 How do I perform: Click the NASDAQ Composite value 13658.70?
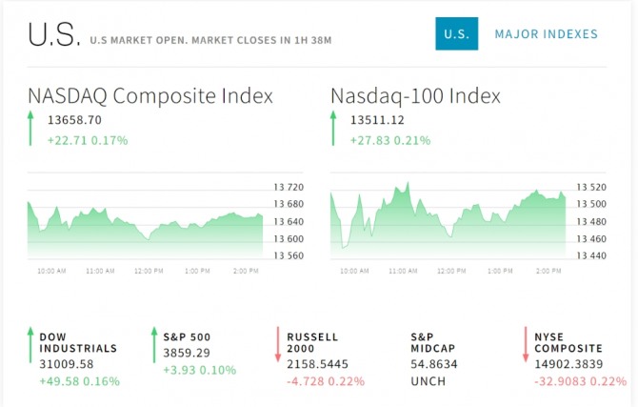pyautogui.click(x=74, y=120)
